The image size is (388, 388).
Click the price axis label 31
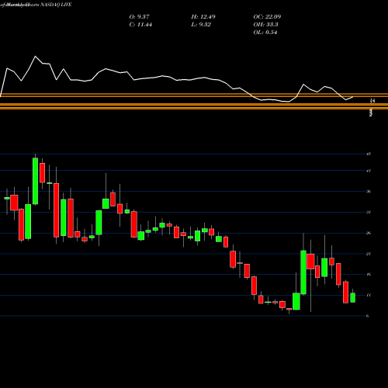(369, 213)
